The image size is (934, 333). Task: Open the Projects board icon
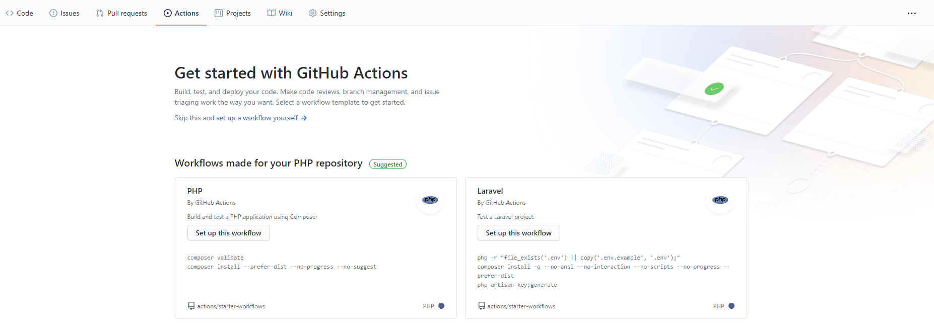point(219,13)
